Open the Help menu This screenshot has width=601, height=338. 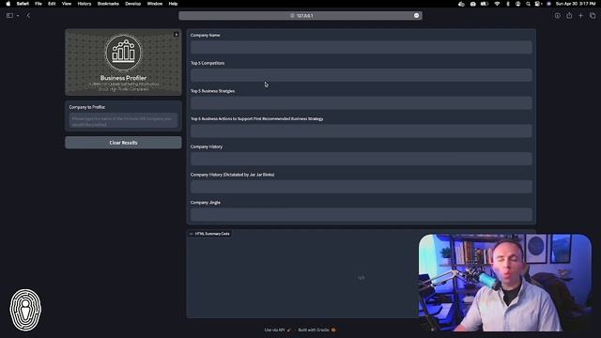(173, 4)
